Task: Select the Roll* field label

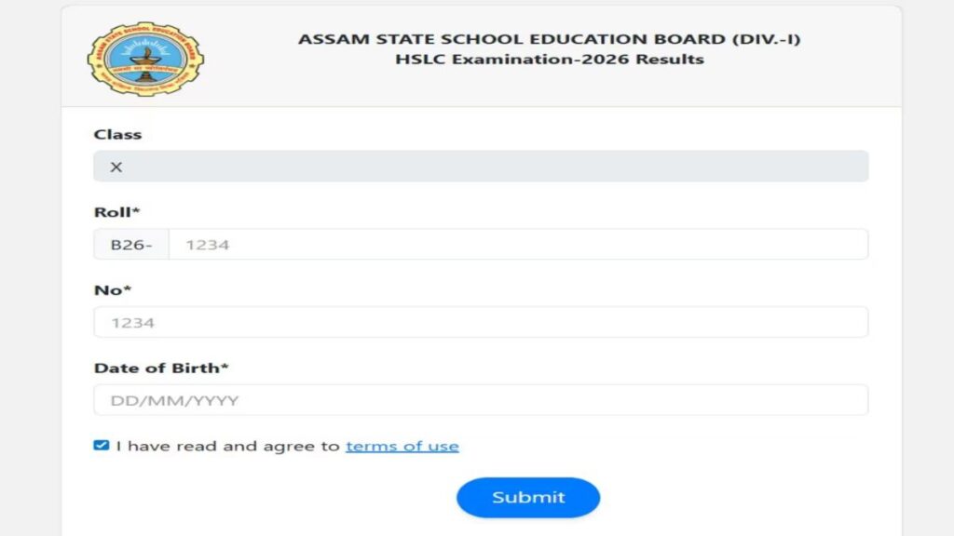Action: (x=114, y=212)
